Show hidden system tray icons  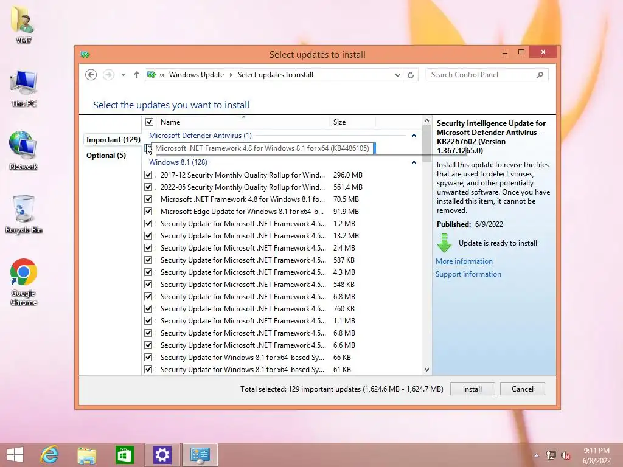(x=537, y=455)
